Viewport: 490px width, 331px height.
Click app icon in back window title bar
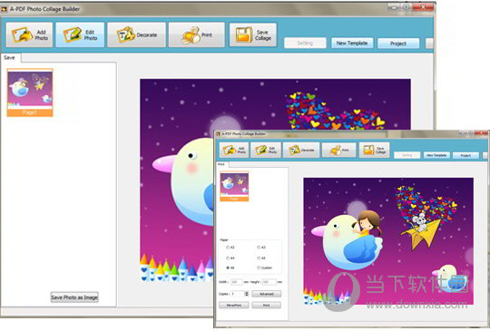click(4, 9)
